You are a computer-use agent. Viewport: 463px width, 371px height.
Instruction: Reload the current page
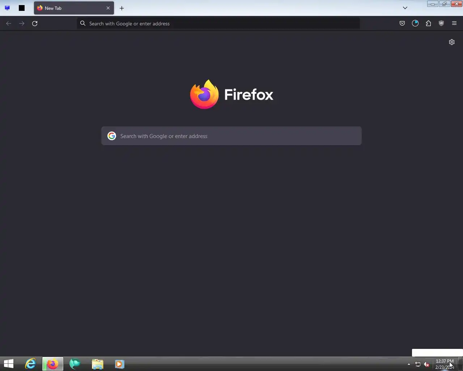click(35, 24)
